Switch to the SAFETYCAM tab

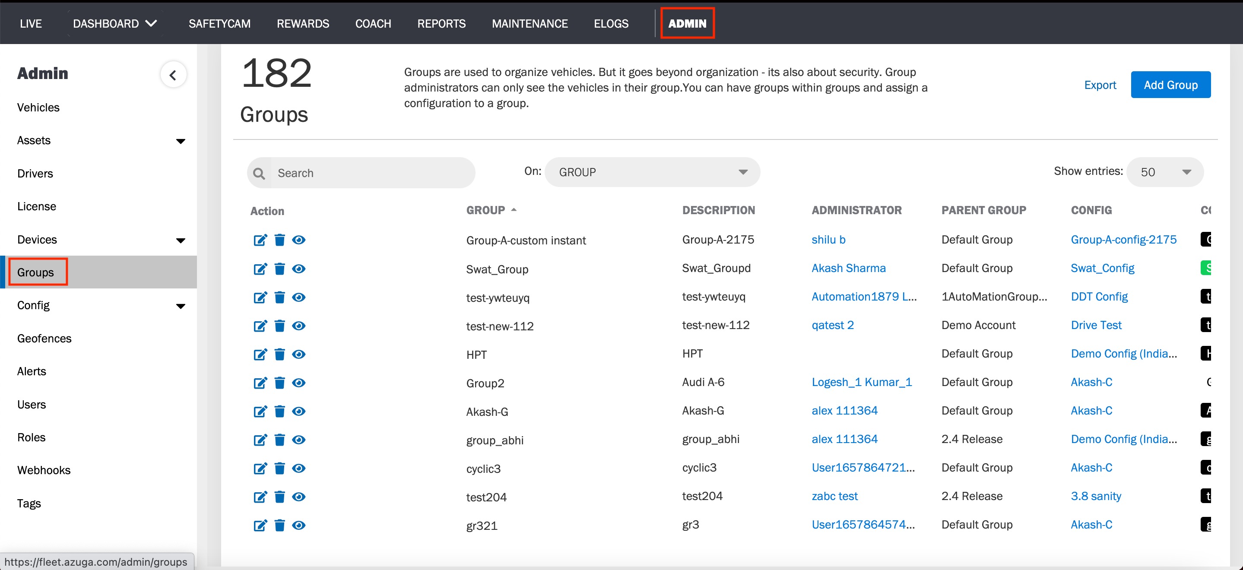click(x=219, y=23)
